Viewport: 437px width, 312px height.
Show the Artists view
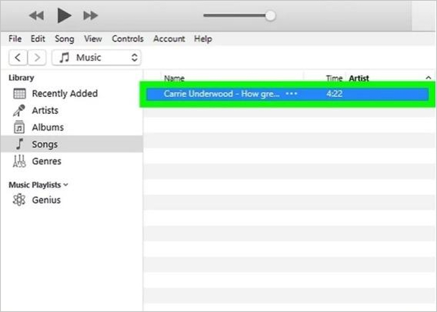45,110
